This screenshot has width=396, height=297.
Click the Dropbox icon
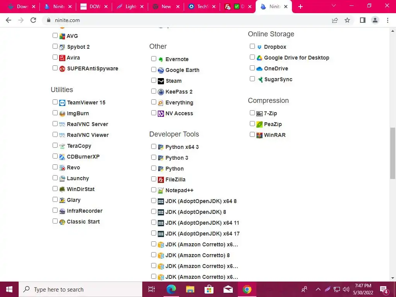coord(259,47)
